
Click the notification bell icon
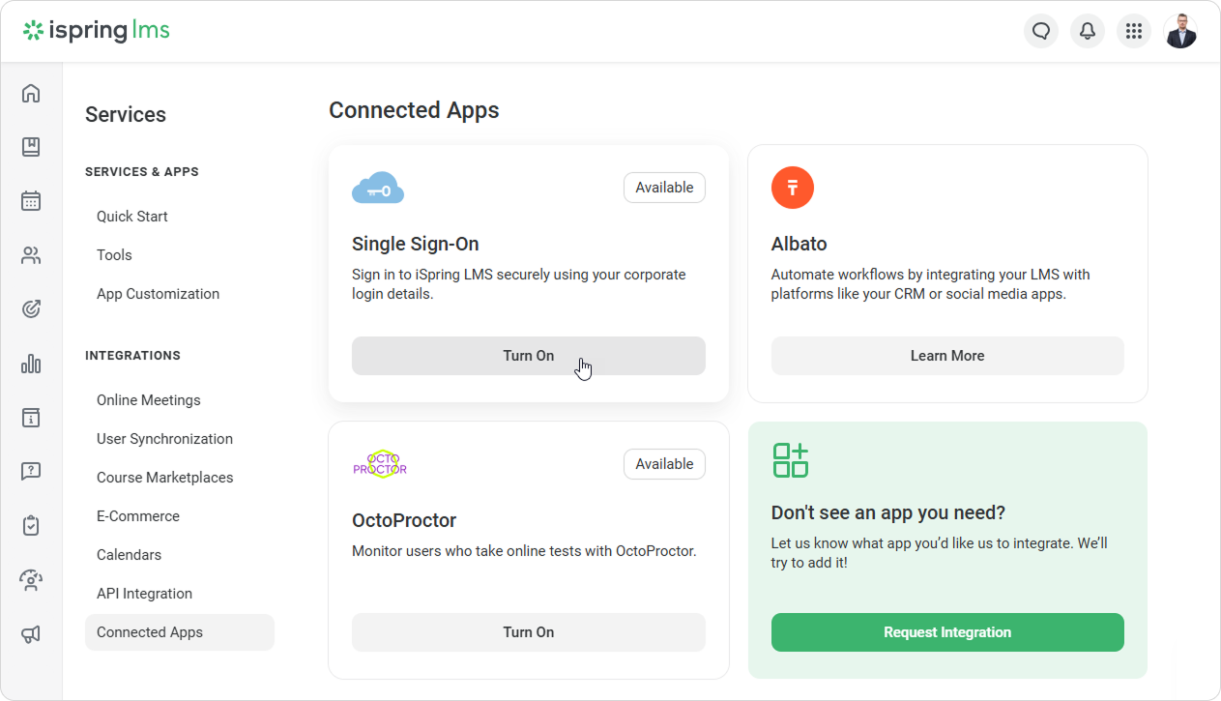[x=1088, y=31]
